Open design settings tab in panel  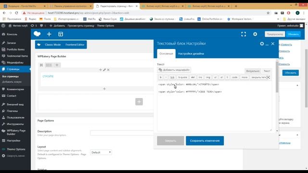point(191,53)
